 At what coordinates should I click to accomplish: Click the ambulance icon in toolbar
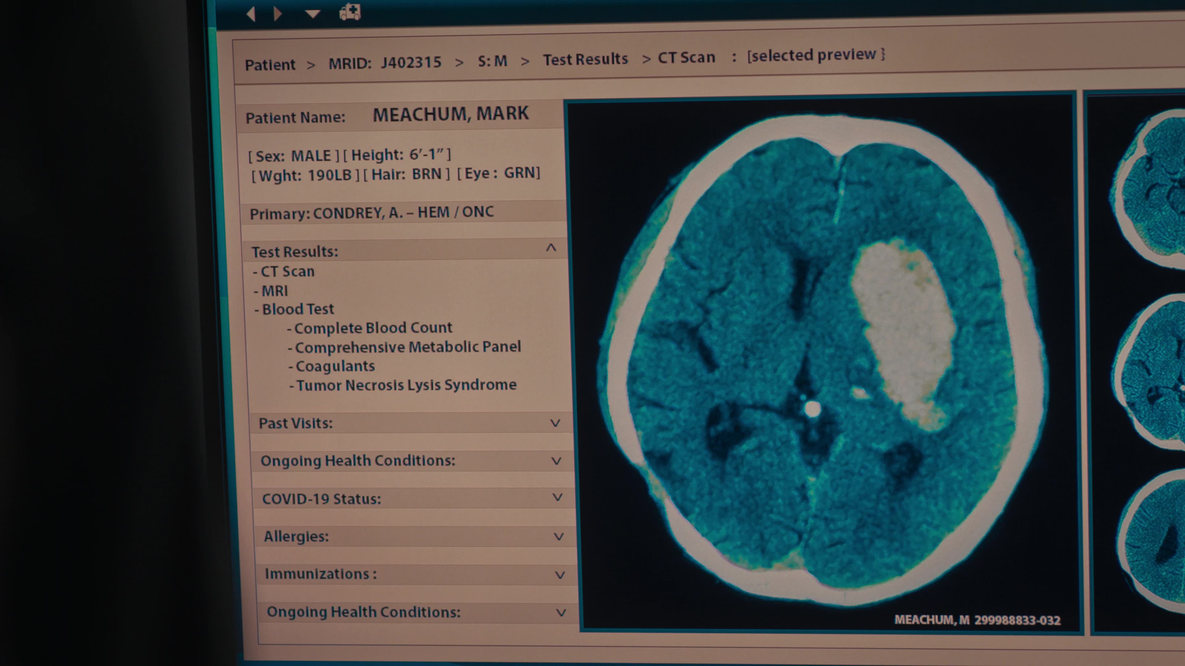point(350,12)
